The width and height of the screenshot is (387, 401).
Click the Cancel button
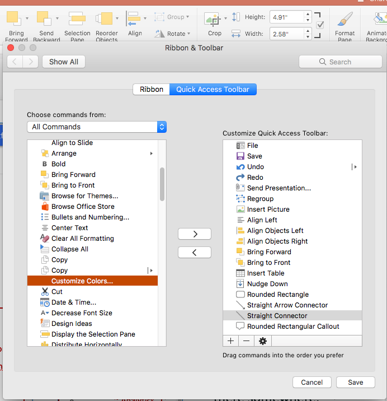pos(312,382)
